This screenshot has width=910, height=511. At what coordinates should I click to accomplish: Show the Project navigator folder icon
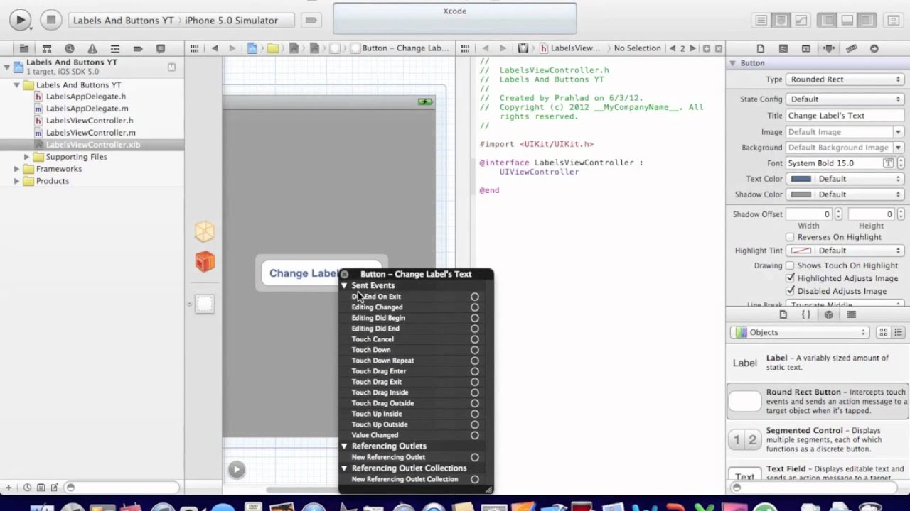pyautogui.click(x=23, y=48)
